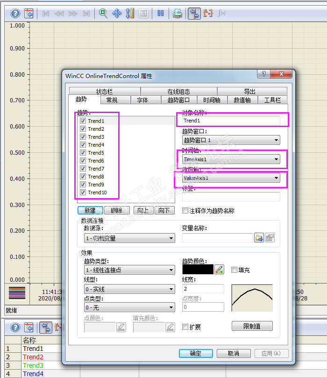The height and width of the screenshot is (378, 327).
Task: Open TimeAxis1 dropdown
Action: (x=231, y=159)
